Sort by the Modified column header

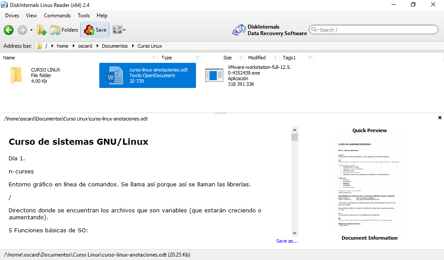coord(257,58)
